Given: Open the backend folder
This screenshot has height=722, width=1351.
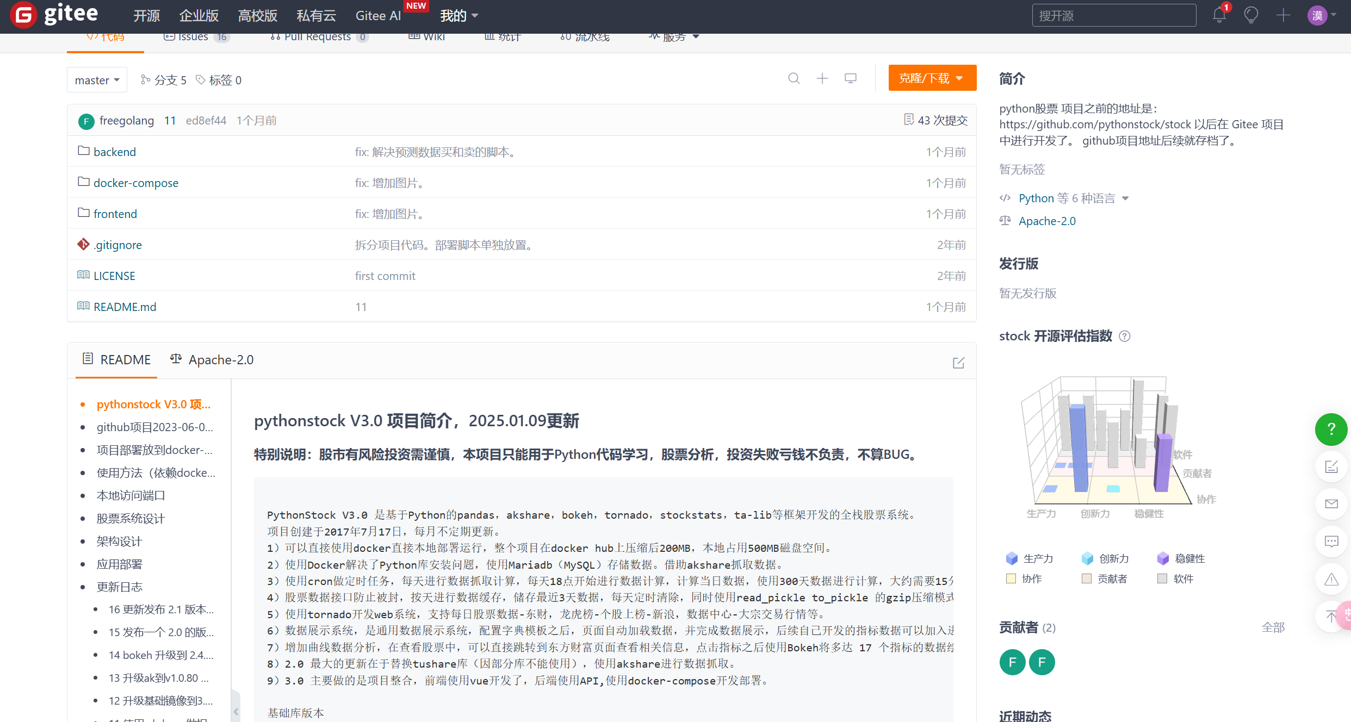Looking at the screenshot, I should pyautogui.click(x=114, y=152).
